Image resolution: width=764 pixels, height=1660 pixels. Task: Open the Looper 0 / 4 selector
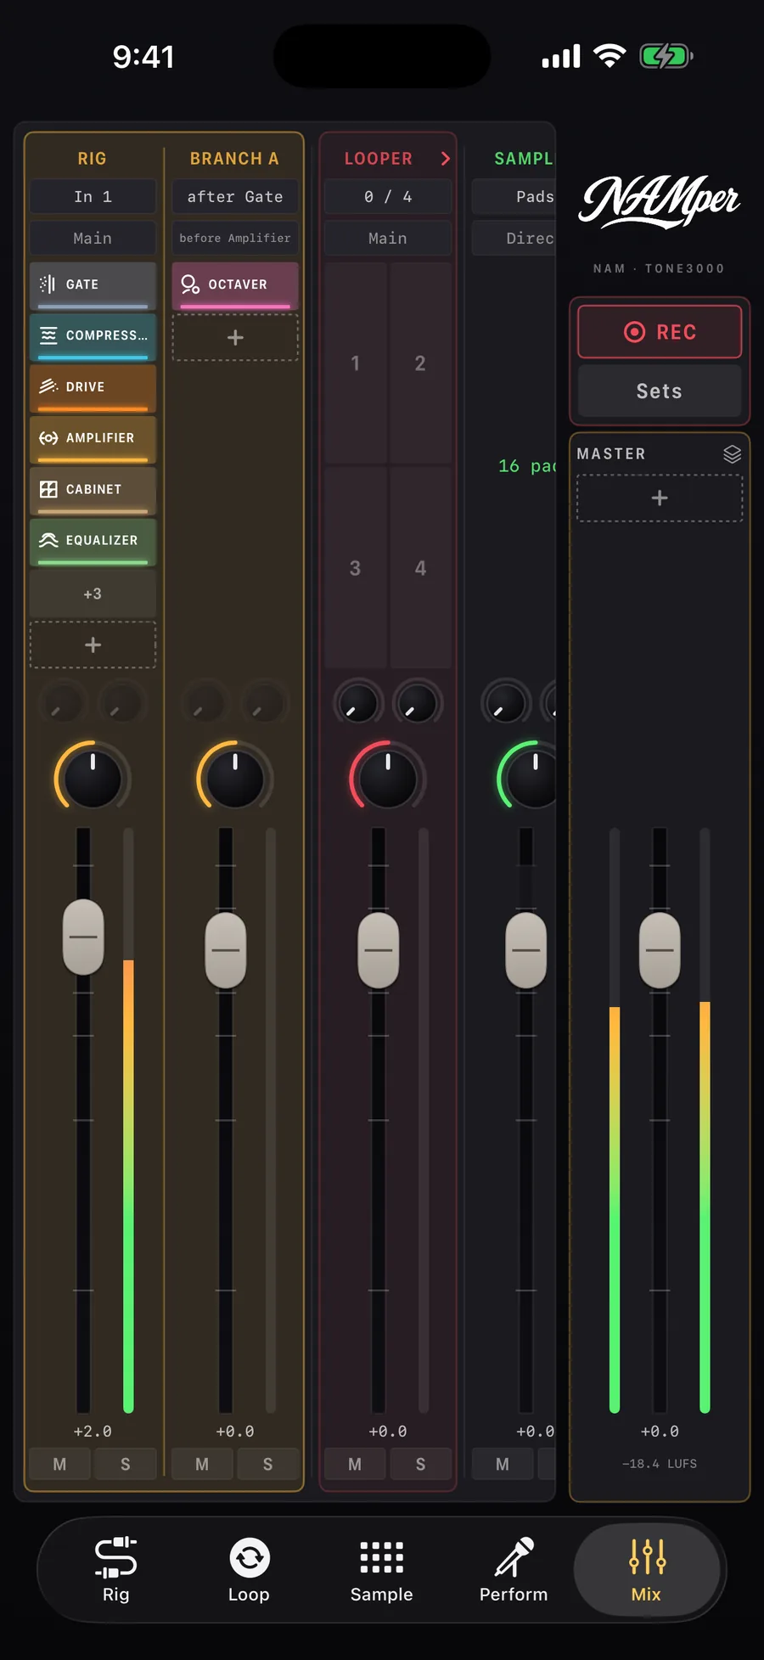(x=388, y=197)
